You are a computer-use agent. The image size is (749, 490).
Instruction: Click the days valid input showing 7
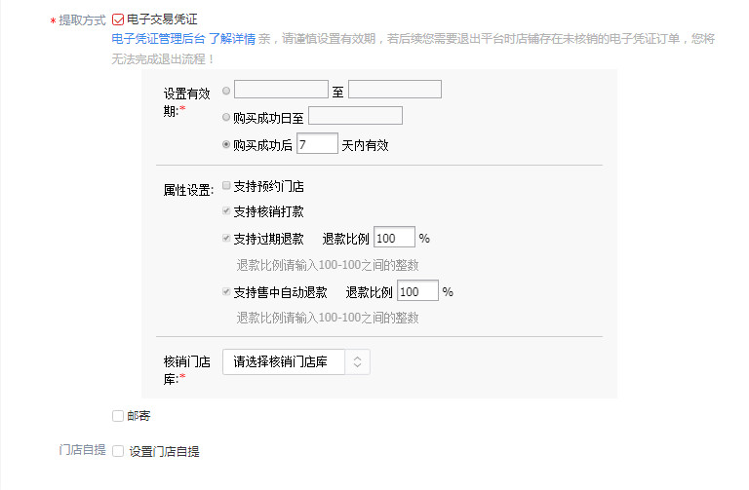point(315,144)
